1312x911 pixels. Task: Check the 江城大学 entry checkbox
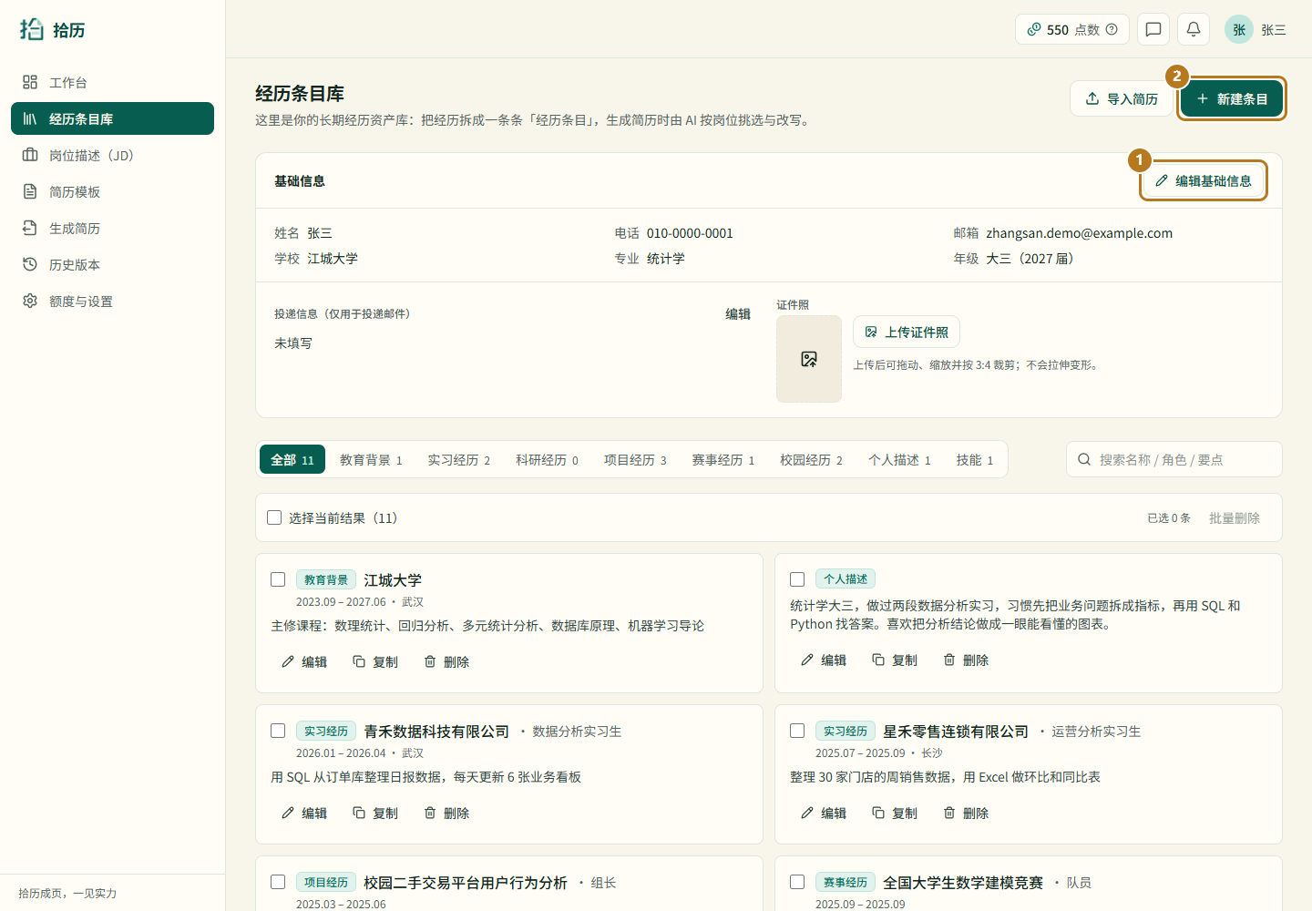[278, 579]
